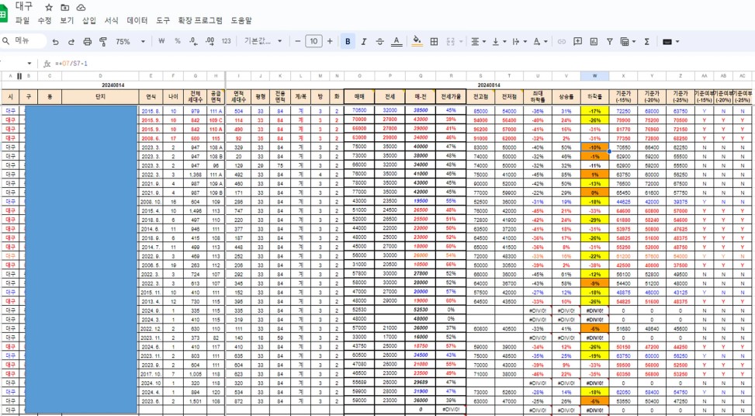Click the cell containing 29689

pyautogui.click(x=421, y=382)
